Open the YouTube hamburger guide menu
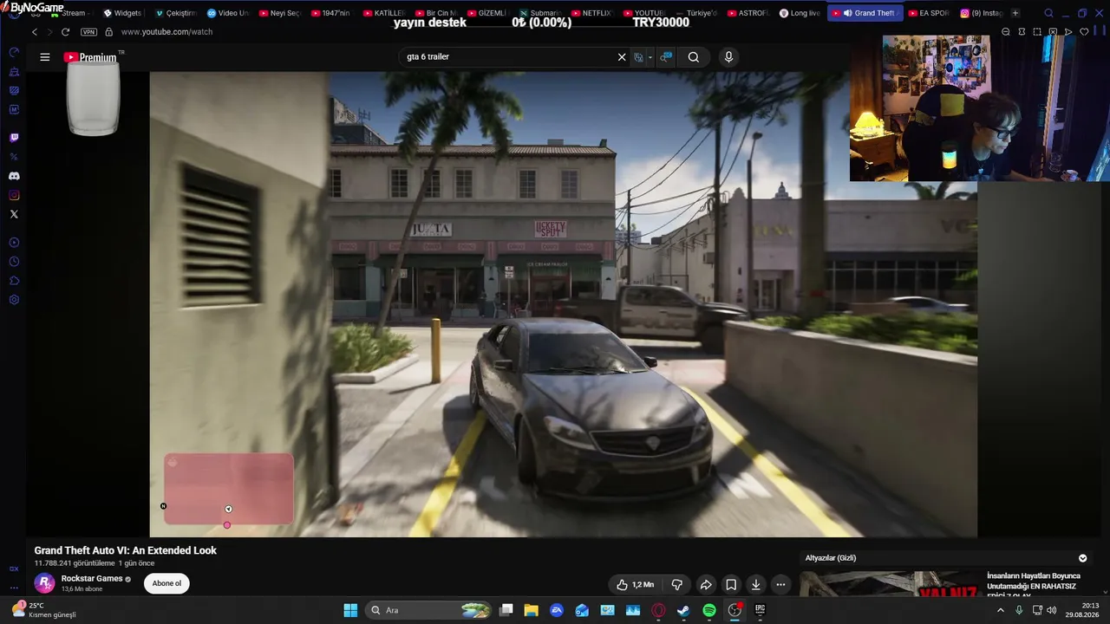This screenshot has height=624, width=1110. click(45, 57)
